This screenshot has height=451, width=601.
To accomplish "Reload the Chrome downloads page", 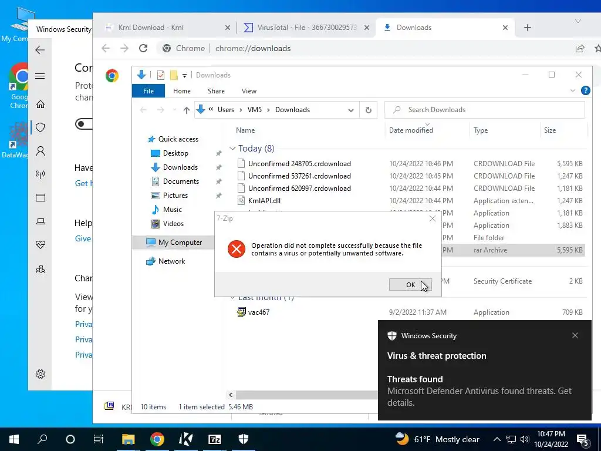I will (143, 48).
